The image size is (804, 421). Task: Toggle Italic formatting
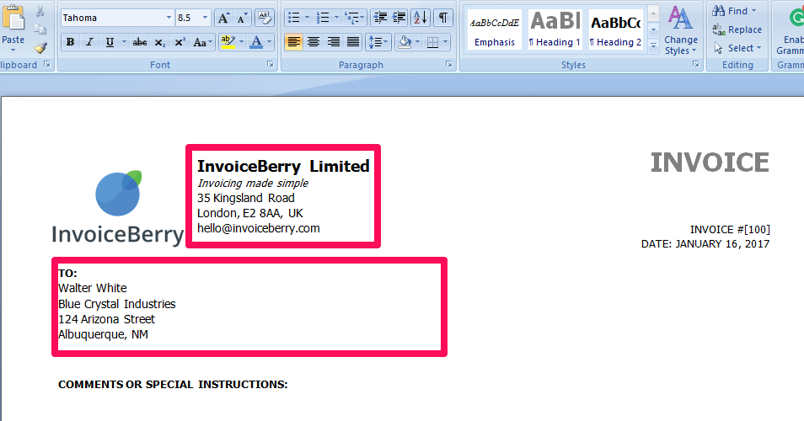coord(89,42)
